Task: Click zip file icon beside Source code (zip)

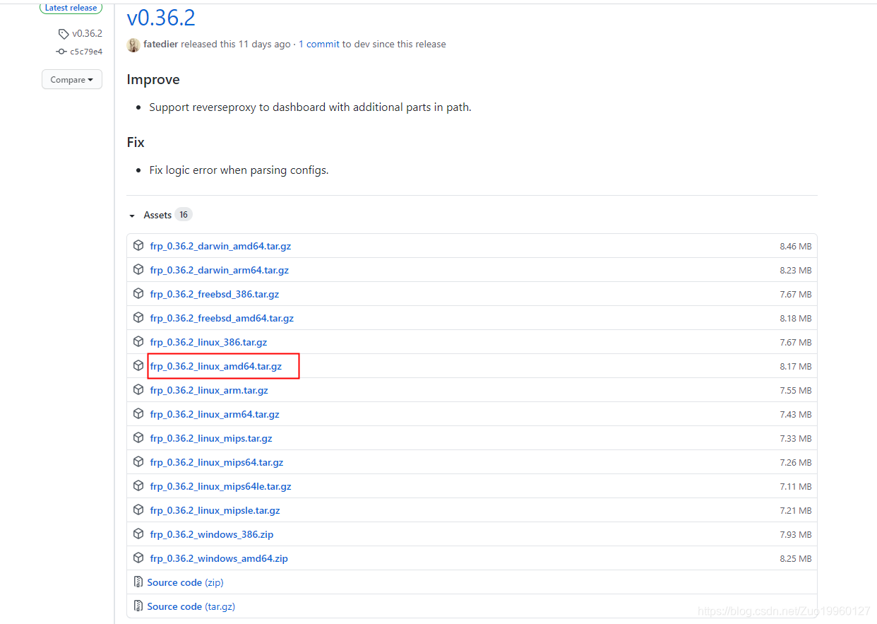Action: (138, 582)
